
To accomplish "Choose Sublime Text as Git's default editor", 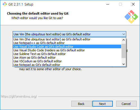I will click(67, 54).
